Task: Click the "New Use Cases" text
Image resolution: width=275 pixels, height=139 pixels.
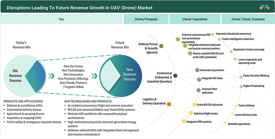Action: [73, 66]
